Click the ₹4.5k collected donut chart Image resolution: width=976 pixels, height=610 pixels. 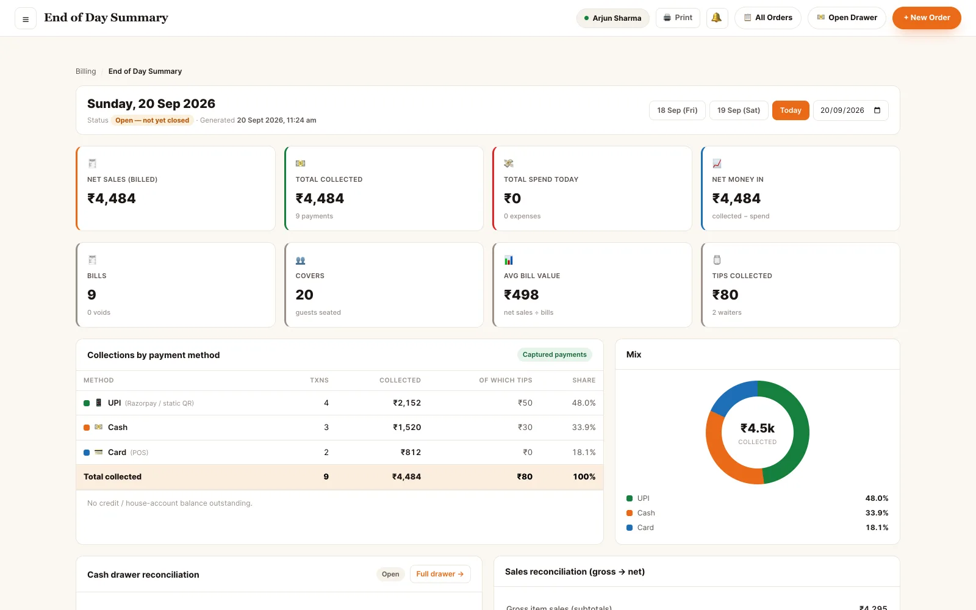pos(758,432)
